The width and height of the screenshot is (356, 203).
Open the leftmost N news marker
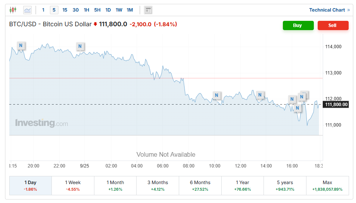(21, 46)
